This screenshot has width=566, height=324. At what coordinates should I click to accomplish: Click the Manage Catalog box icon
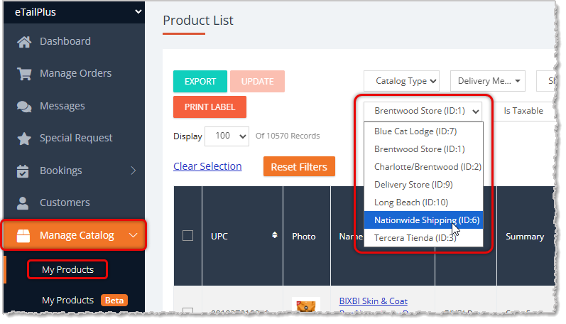(x=23, y=235)
